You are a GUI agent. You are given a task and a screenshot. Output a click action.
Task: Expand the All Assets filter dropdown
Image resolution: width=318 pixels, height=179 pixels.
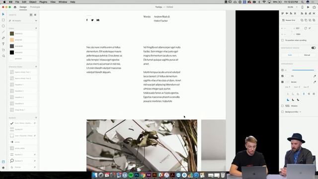click(36, 21)
